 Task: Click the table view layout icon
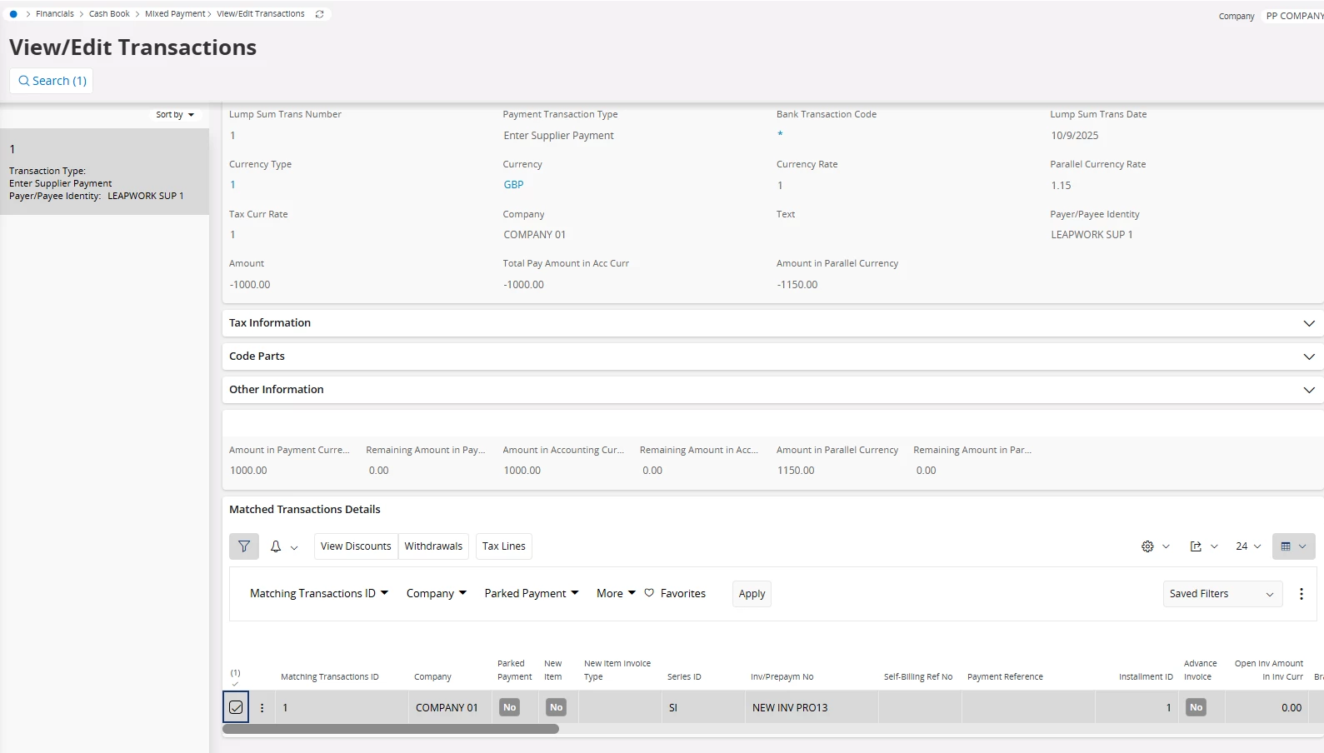point(1286,546)
